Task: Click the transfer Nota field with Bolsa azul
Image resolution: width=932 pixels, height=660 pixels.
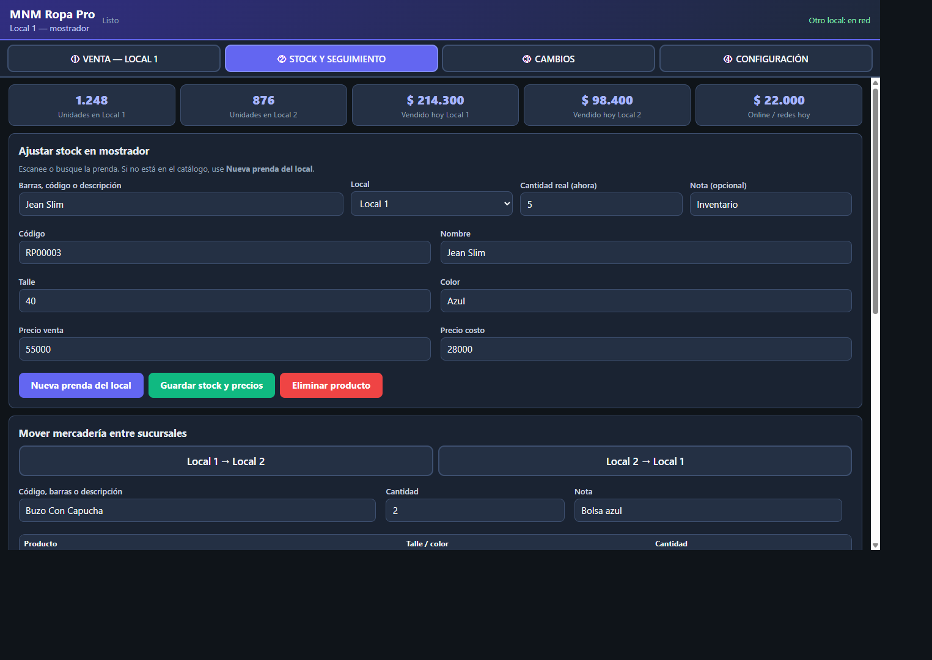Action: 708,511
